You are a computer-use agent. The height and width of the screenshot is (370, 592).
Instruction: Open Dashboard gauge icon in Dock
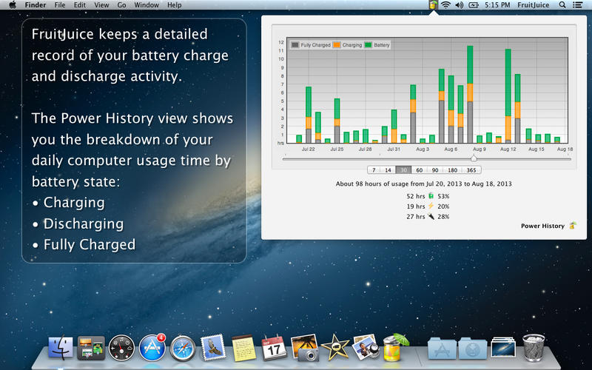point(121,348)
